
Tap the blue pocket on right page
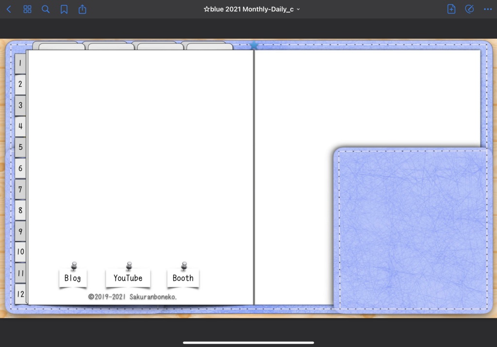413,230
